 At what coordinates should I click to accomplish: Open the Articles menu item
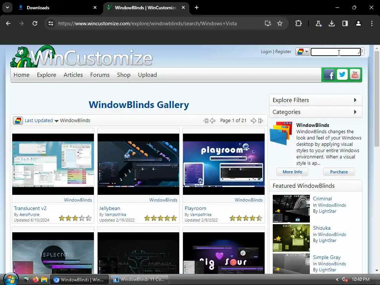[x=73, y=75]
